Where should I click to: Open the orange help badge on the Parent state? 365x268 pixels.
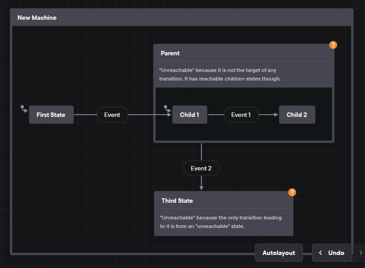(333, 45)
